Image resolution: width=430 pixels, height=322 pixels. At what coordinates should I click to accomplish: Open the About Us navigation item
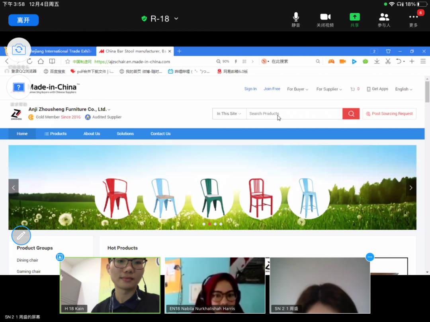pyautogui.click(x=92, y=134)
